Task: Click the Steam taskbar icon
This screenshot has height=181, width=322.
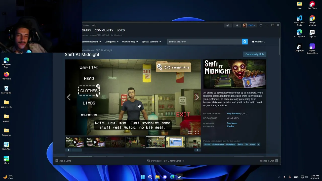Action: pos(179,177)
